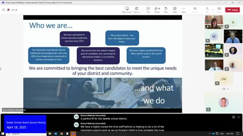Screen dimensions: 243x136
Task: Open the meeting Chat panel
Action: [x=148, y=10]
